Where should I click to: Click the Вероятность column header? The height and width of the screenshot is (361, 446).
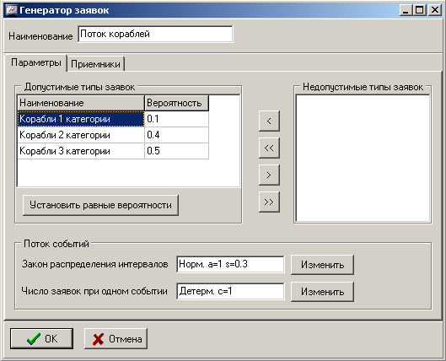[176, 103]
